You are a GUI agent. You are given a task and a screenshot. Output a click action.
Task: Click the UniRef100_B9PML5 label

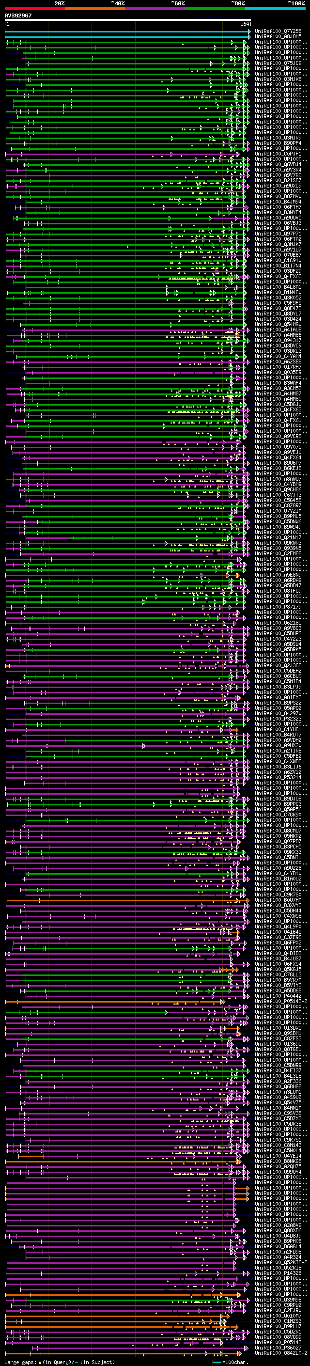(278, 516)
